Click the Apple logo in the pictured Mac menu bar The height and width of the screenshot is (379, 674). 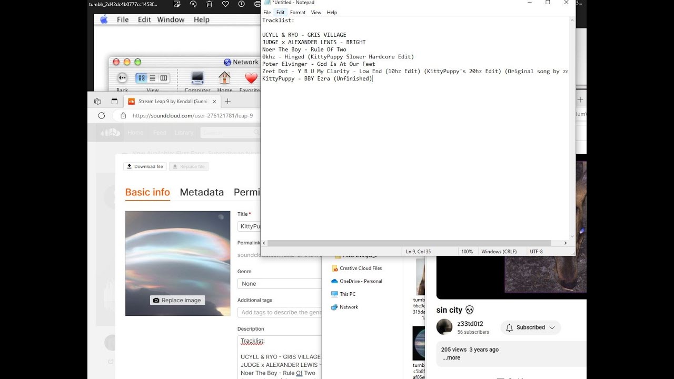click(104, 19)
